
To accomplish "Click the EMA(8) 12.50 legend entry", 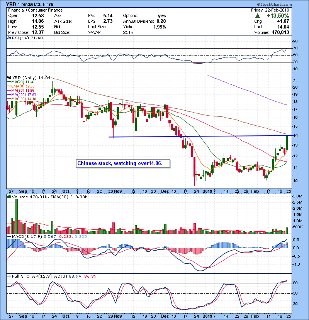I will pyautogui.click(x=21, y=86).
